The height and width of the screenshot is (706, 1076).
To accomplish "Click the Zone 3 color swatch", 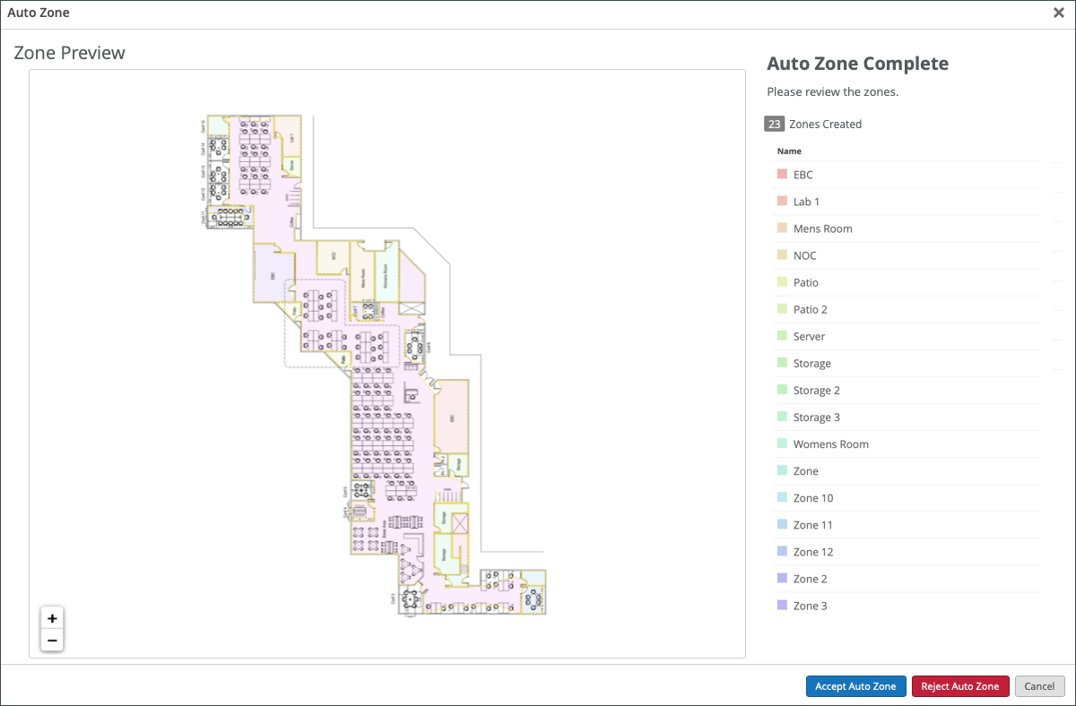I will 782,606.
